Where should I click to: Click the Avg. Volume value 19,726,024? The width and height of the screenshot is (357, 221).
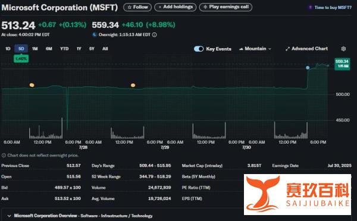(x=159, y=198)
